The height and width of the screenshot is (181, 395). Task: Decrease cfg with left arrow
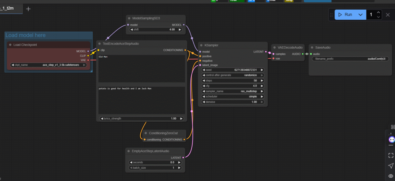click(204, 86)
